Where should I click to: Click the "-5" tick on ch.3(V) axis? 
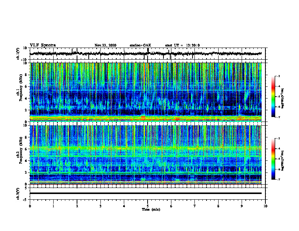[25, 200]
